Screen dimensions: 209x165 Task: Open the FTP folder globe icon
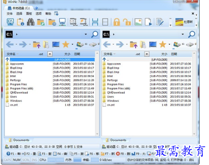pyautogui.click(x=52, y=22)
